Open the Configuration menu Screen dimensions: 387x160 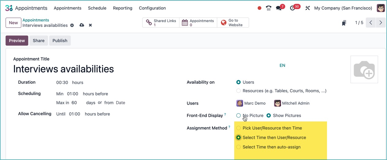152,8
